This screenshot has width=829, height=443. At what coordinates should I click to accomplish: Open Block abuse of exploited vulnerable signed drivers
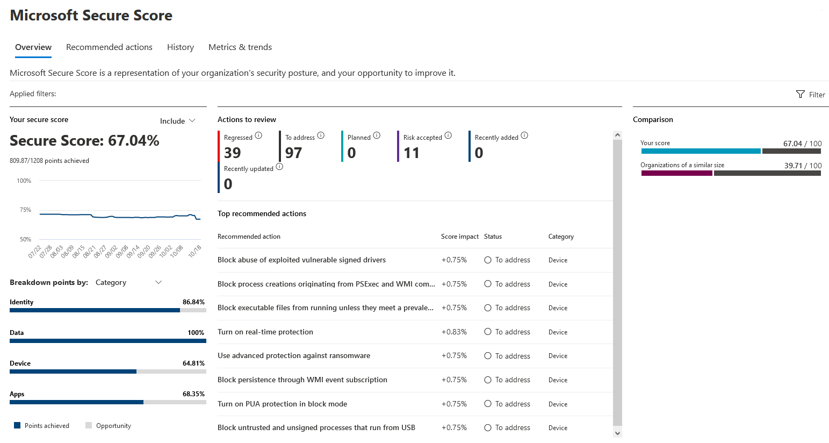pos(301,260)
